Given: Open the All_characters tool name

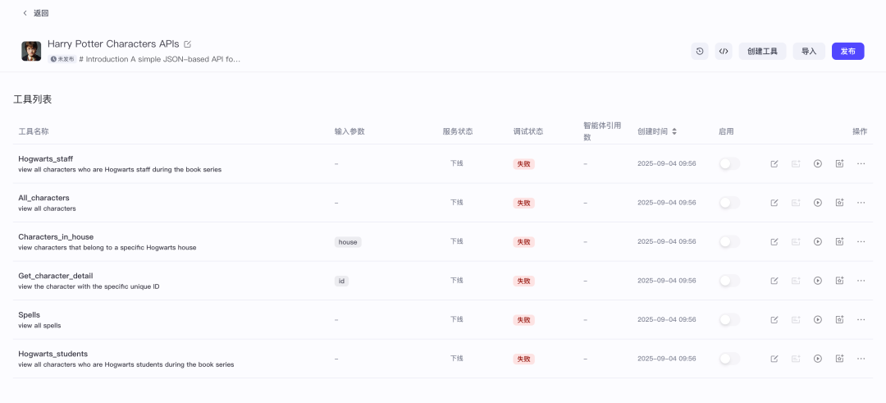Looking at the screenshot, I should [43, 198].
